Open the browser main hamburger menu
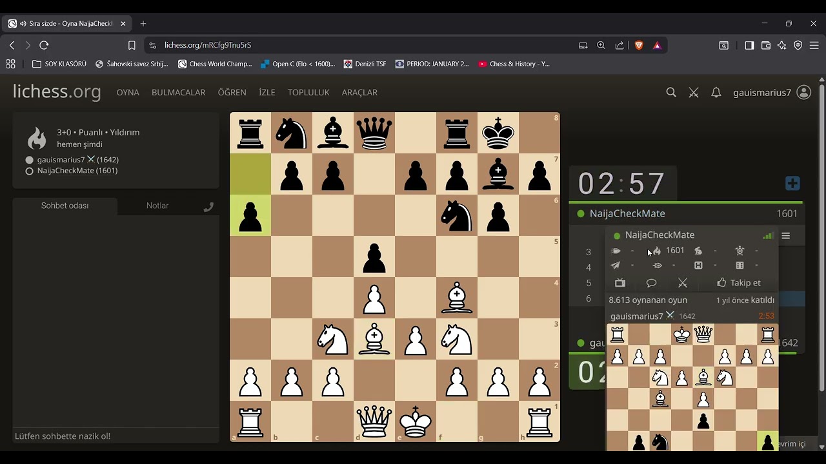 click(x=814, y=45)
